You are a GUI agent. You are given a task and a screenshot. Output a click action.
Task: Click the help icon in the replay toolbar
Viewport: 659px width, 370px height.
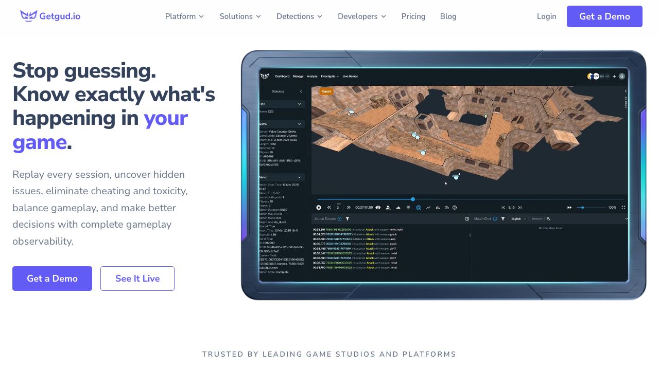455,208
